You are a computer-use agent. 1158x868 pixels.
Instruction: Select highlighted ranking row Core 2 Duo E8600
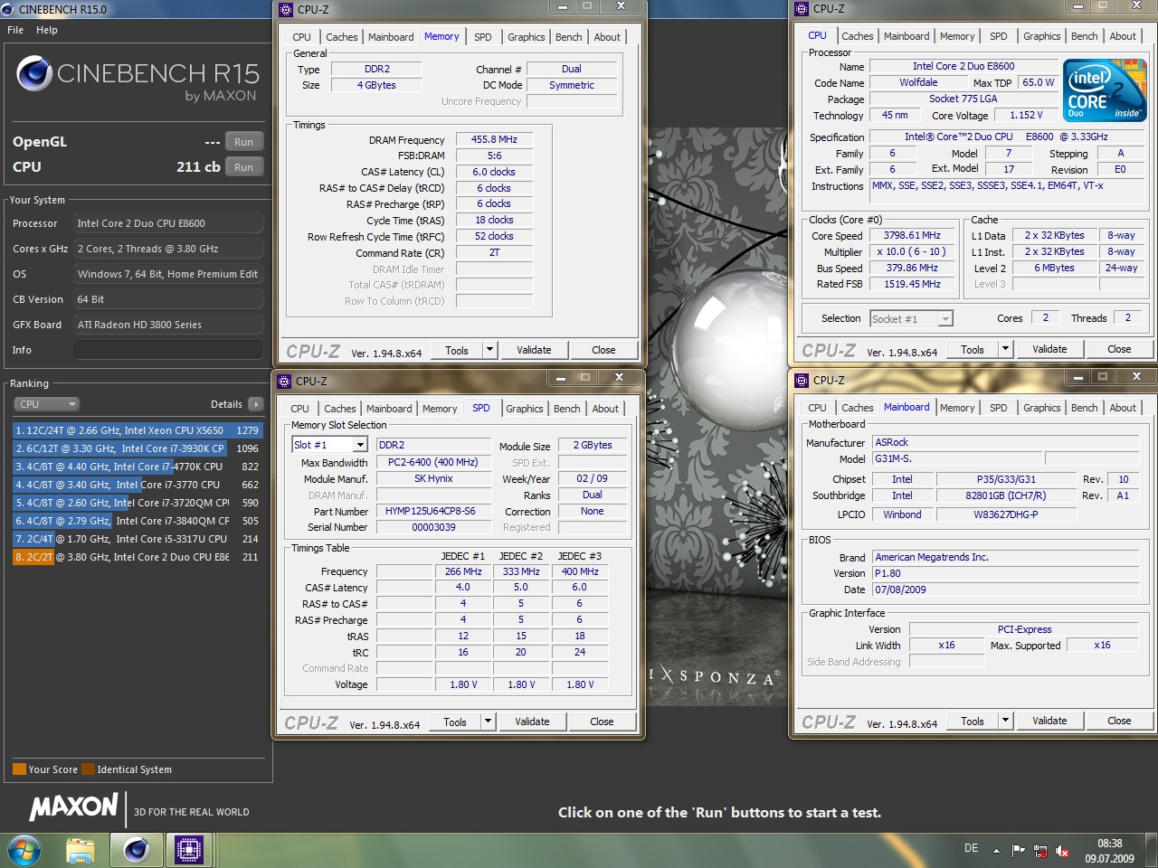pyautogui.click(x=138, y=557)
